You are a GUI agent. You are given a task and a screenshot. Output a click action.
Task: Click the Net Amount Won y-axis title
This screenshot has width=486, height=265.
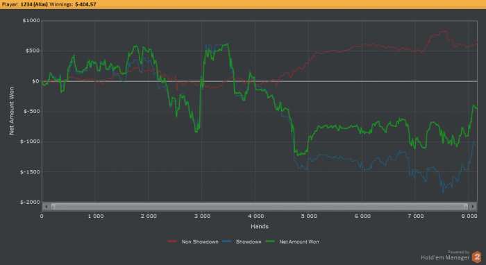pos(12,111)
